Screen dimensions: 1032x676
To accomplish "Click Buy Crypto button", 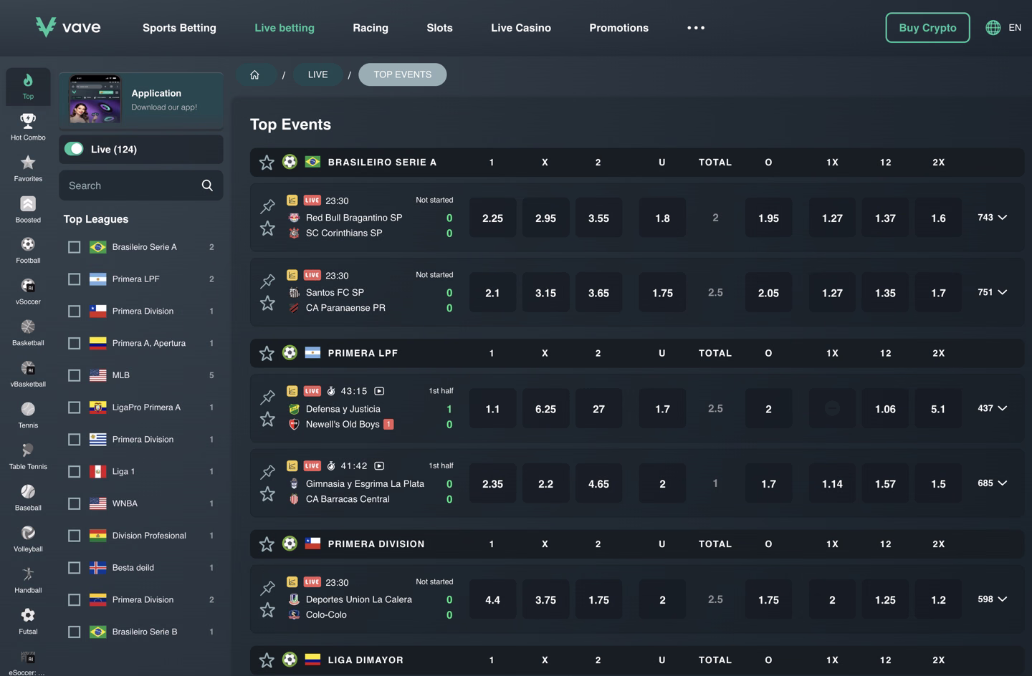I will pyautogui.click(x=927, y=27).
